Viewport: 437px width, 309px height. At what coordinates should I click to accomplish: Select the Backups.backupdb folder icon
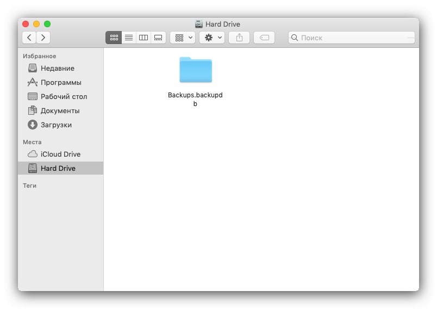tap(196, 70)
